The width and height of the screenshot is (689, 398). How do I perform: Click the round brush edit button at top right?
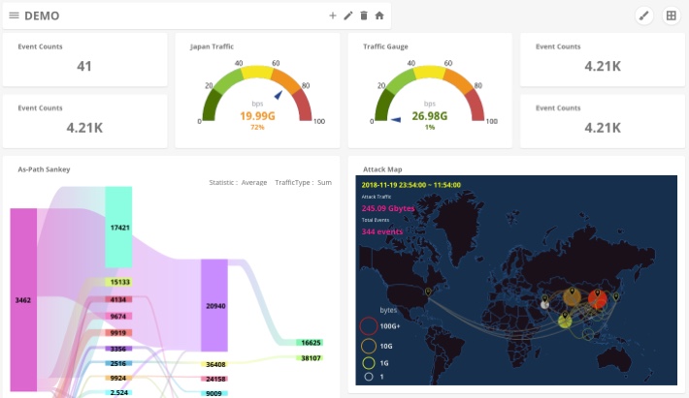pyautogui.click(x=643, y=15)
